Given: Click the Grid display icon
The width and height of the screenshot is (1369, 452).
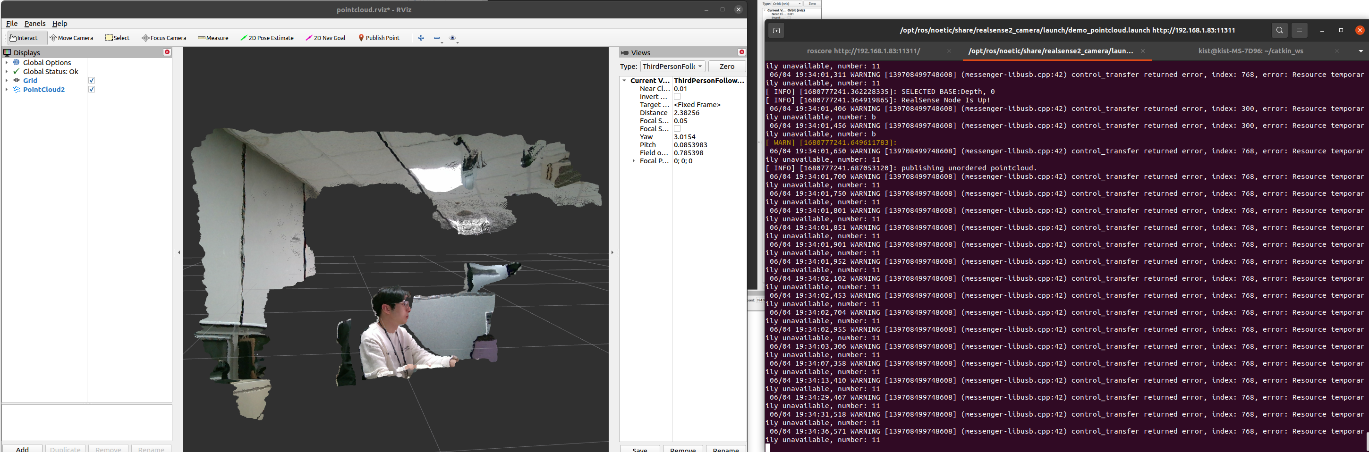Looking at the screenshot, I should (x=17, y=80).
